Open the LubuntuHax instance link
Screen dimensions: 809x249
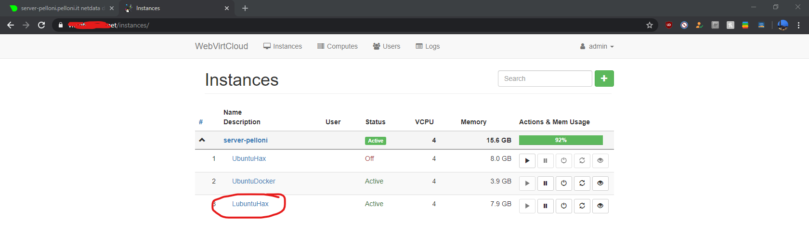point(250,204)
